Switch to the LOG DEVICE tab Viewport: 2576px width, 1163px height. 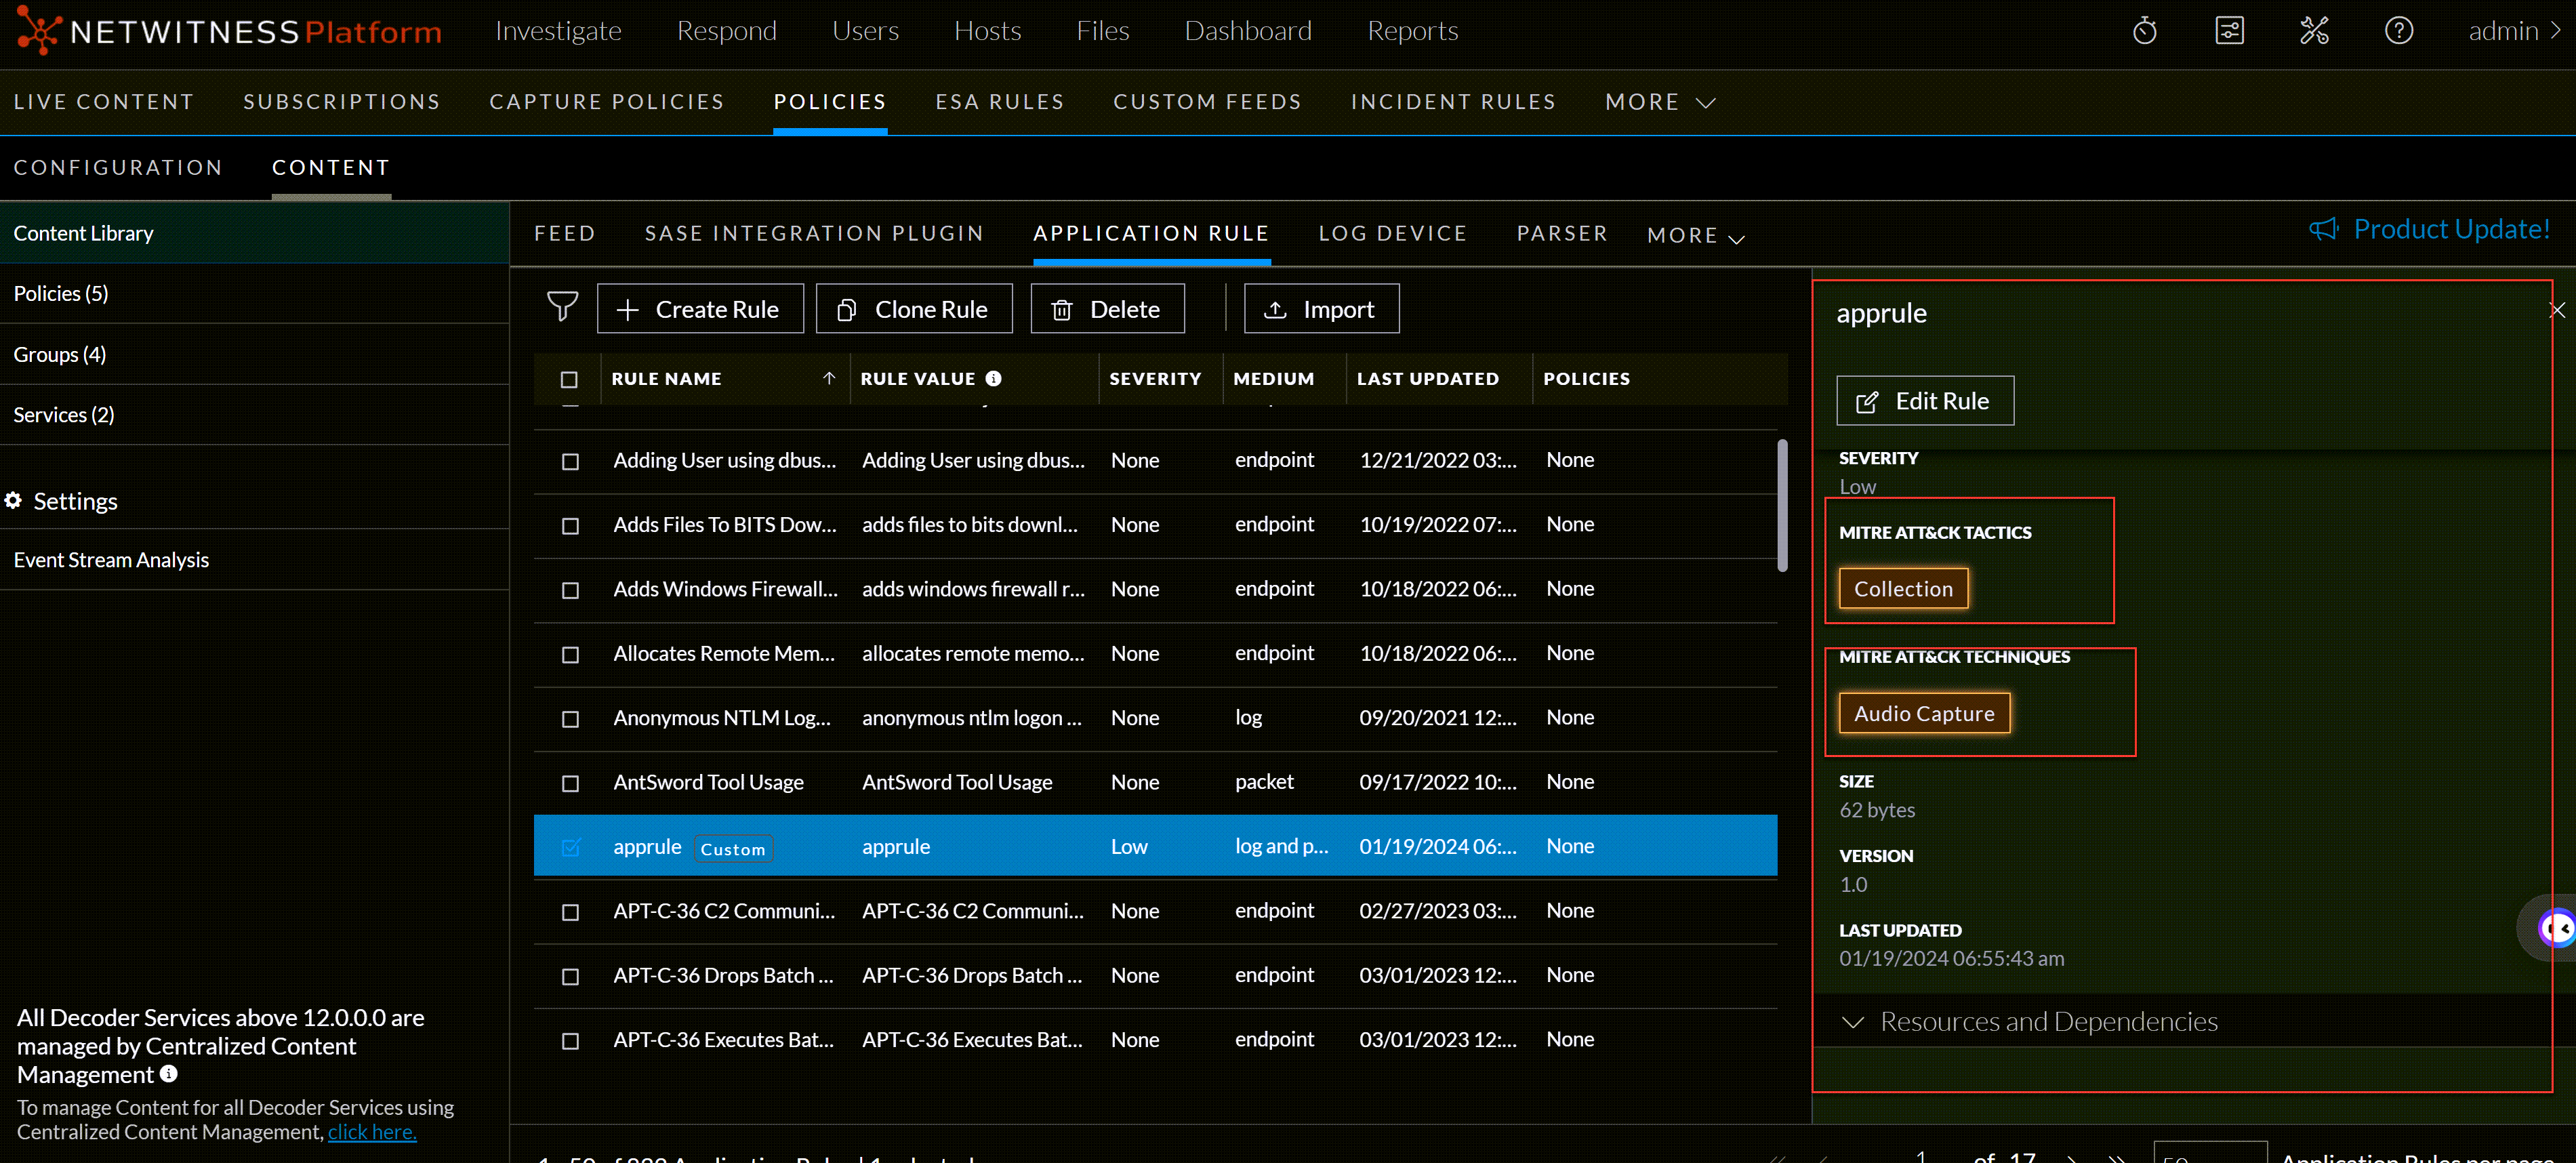pos(1393,233)
